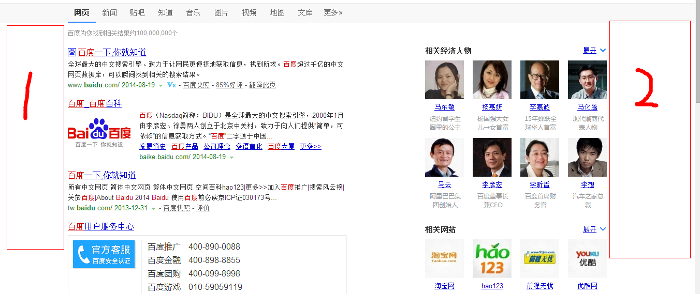Open the 地图 tab

click(x=277, y=12)
